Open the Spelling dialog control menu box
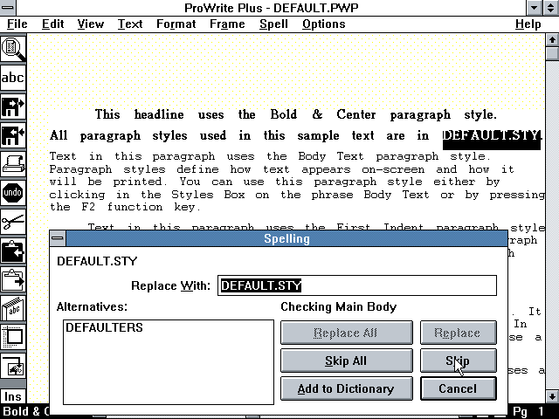 (58, 238)
